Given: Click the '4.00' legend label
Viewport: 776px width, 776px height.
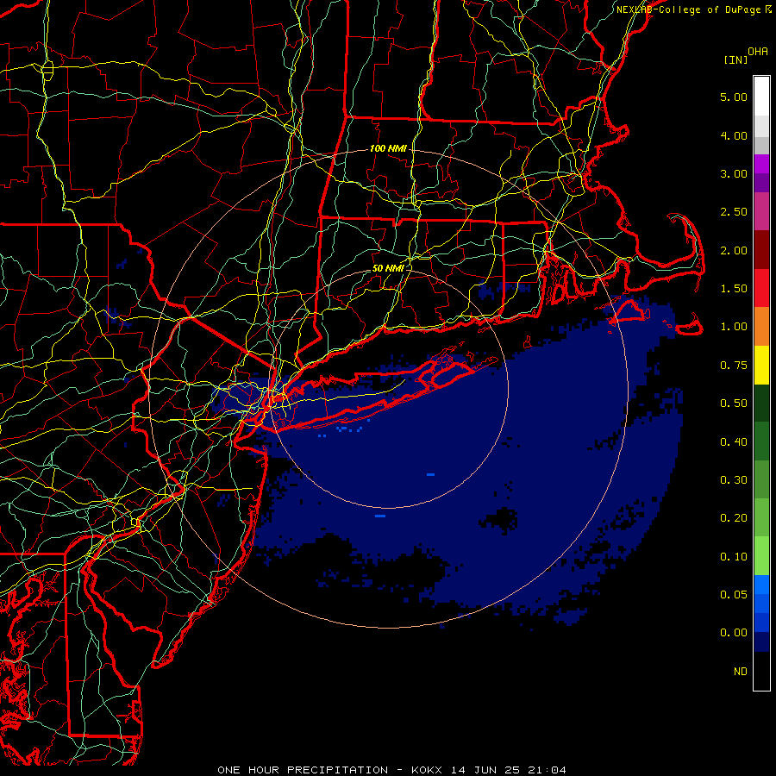Looking at the screenshot, I should (734, 135).
